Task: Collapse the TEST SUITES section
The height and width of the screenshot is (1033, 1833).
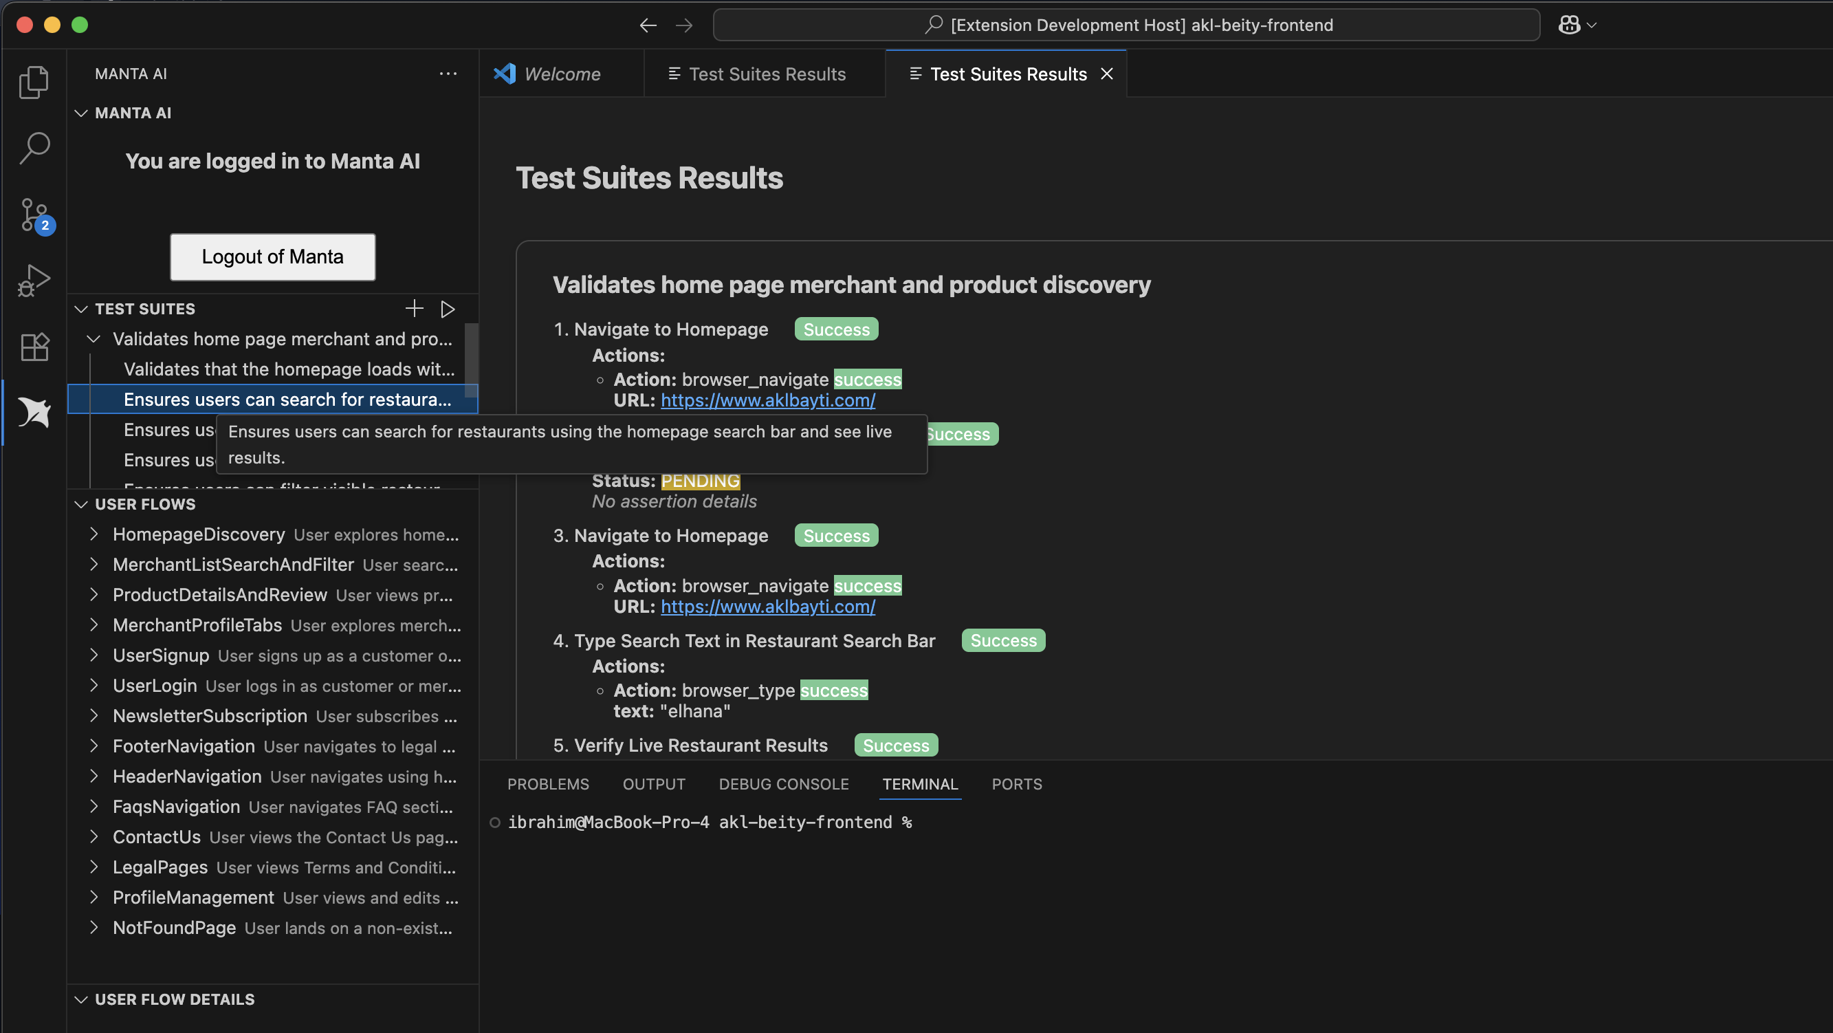Action: (x=81, y=308)
